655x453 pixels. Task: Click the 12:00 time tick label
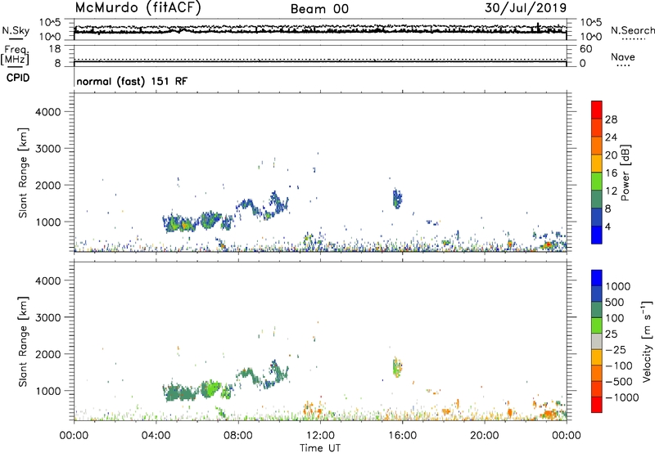tap(320, 436)
